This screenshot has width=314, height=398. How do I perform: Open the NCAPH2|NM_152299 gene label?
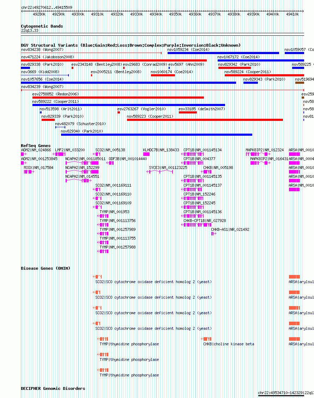[82, 168]
